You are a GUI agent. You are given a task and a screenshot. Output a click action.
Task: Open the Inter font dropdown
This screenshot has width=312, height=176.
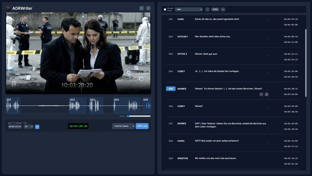tap(188, 9)
